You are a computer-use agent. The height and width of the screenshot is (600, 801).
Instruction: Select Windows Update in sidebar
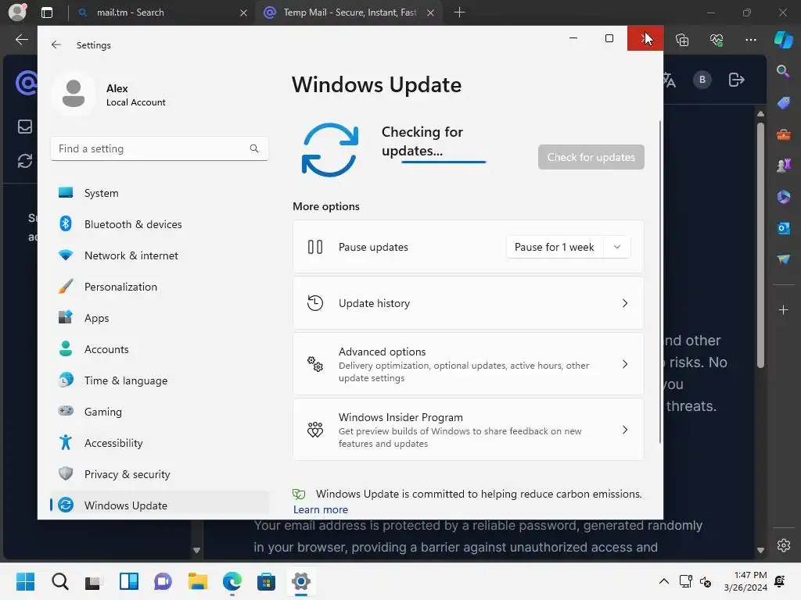coord(160,505)
